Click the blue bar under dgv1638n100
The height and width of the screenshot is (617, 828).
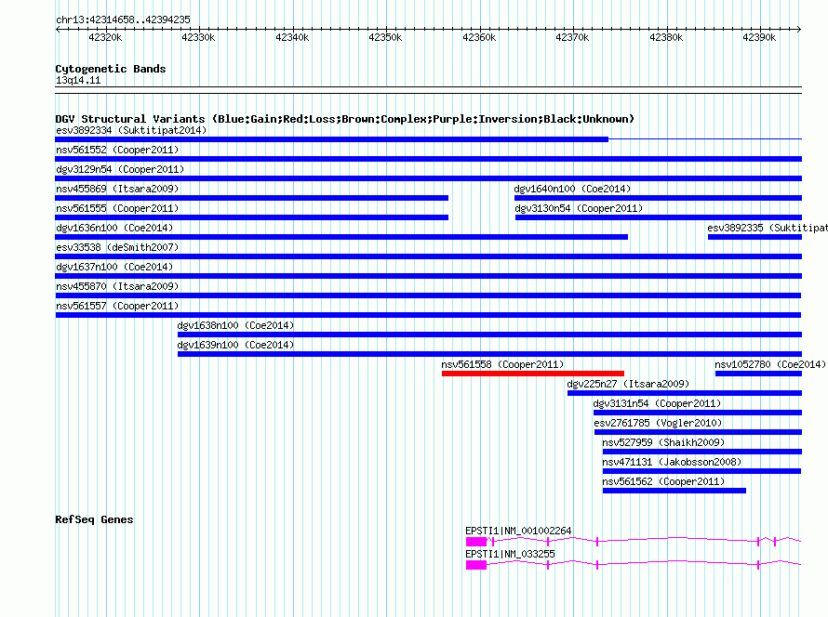490,335
